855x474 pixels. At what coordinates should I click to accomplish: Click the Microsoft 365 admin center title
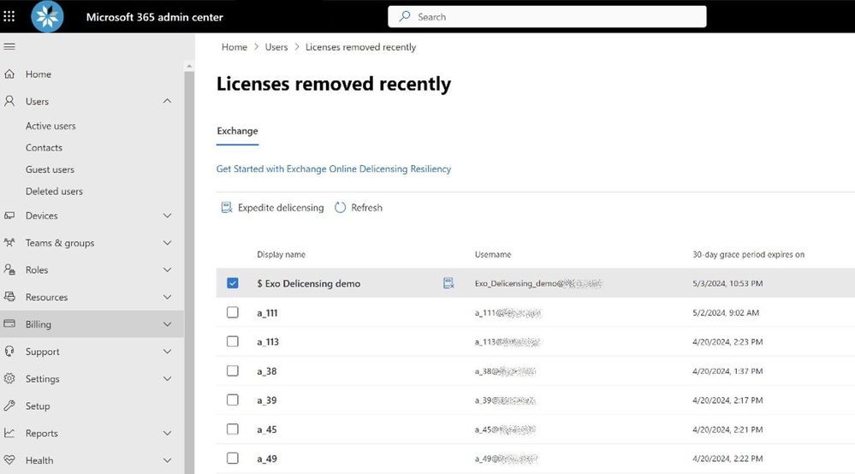pos(154,17)
